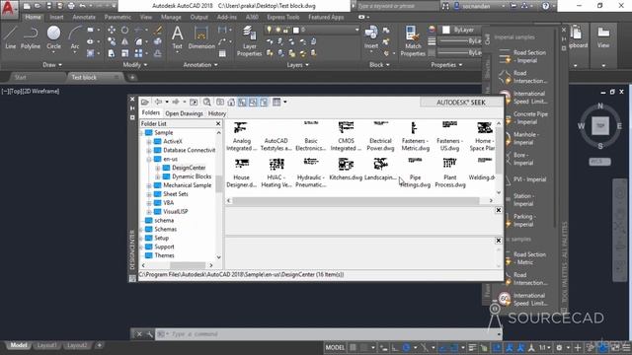Select the Line tool

coord(11,37)
